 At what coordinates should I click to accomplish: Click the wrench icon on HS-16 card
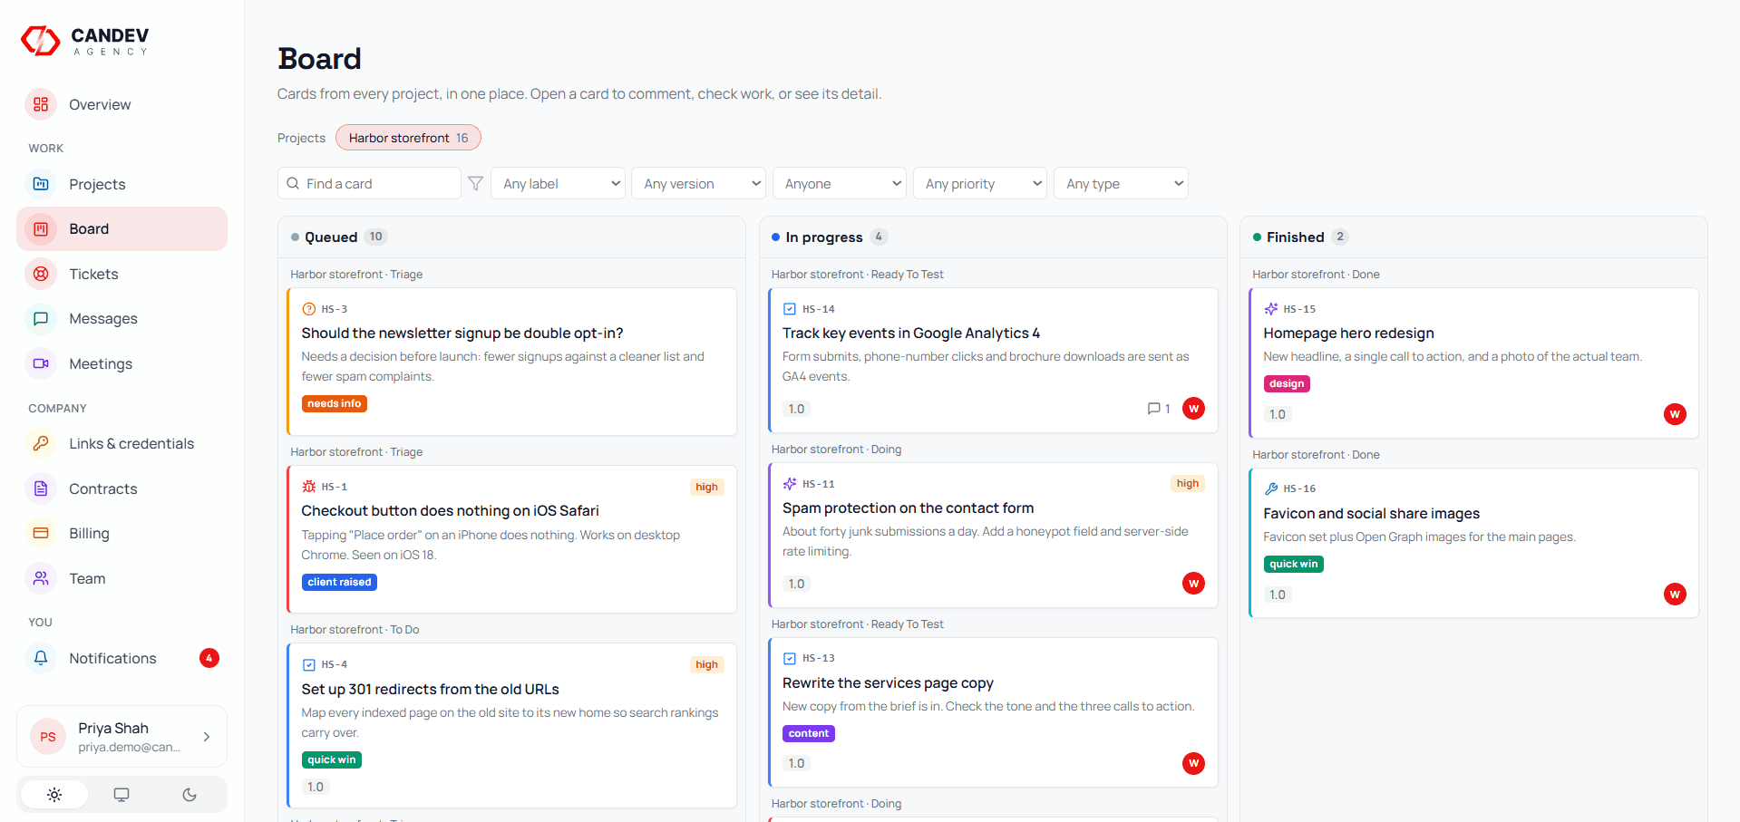click(x=1271, y=488)
